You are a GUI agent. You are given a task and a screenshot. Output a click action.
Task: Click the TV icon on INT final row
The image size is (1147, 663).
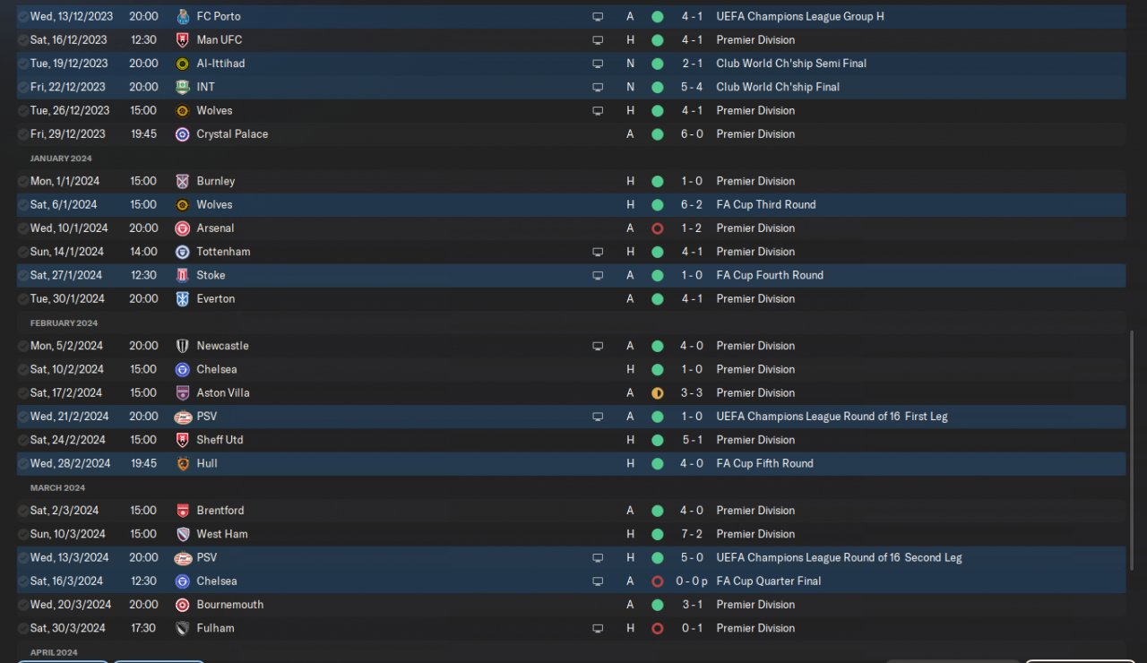[x=598, y=88]
